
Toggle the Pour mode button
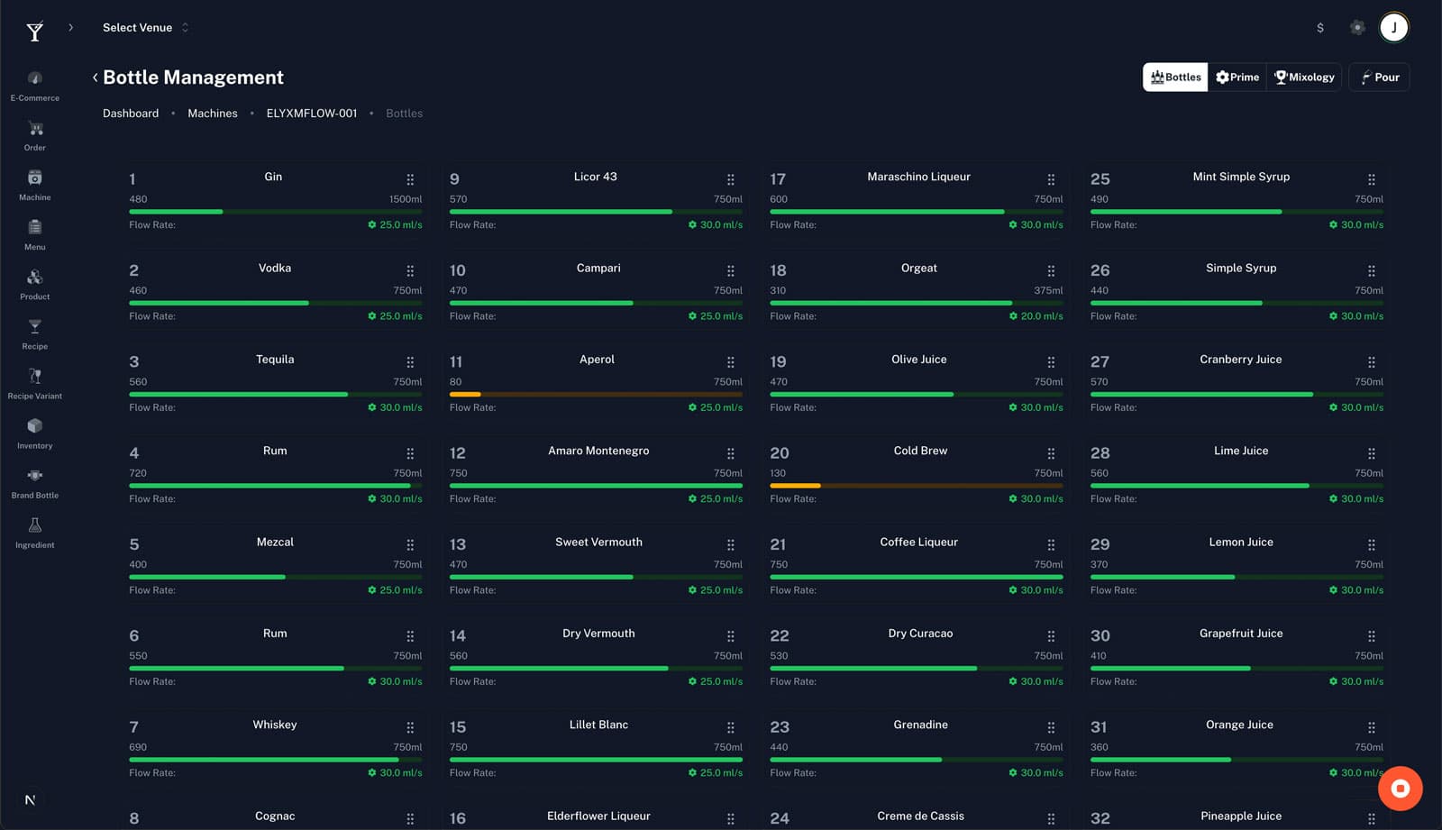click(1379, 77)
